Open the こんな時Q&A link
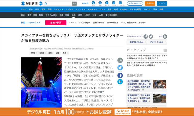The width and height of the screenshot is (194, 116). [x=85, y=23]
